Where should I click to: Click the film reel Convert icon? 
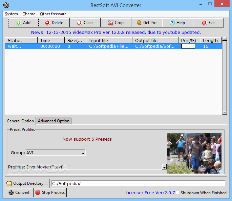coord(11,193)
